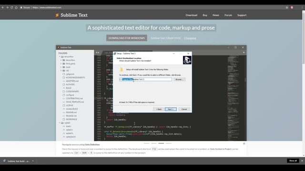This screenshot has width=305, height=171.
Task: Select RELEASE.md in the folder tree
Action: 71,116
